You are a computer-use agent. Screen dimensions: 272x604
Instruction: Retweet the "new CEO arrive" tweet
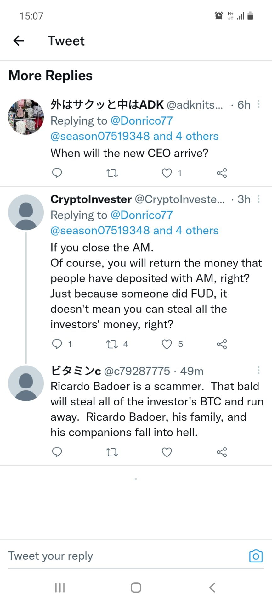112,173
